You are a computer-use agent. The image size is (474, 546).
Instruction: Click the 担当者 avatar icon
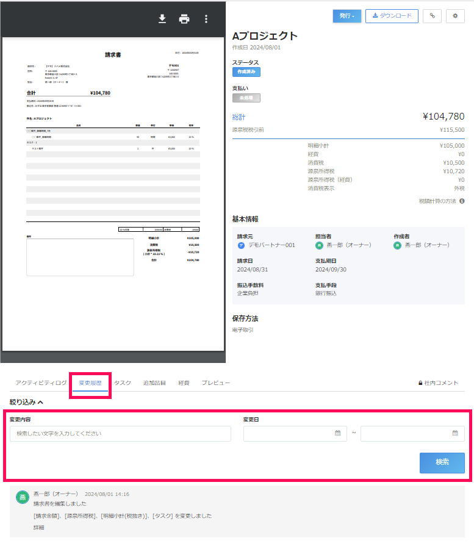[x=320, y=245]
